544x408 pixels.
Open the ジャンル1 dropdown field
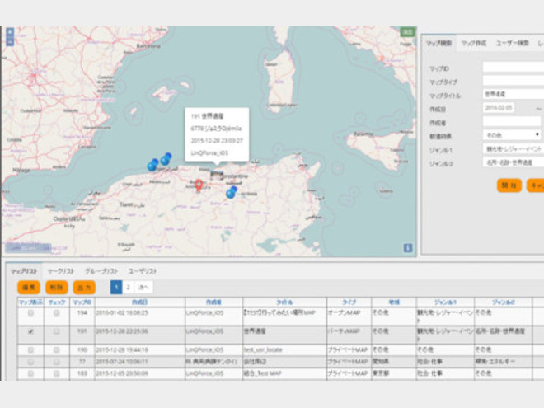[513, 148]
